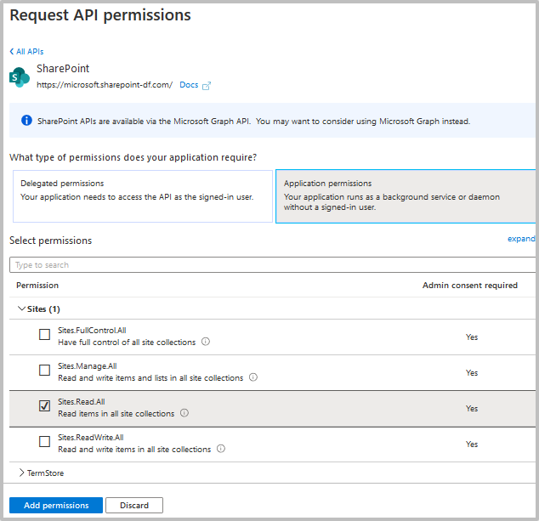This screenshot has height=521, width=539.
Task: Focus the Type to search field
Action: pos(272,264)
